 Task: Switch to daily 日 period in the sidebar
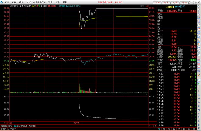(x=199, y=106)
